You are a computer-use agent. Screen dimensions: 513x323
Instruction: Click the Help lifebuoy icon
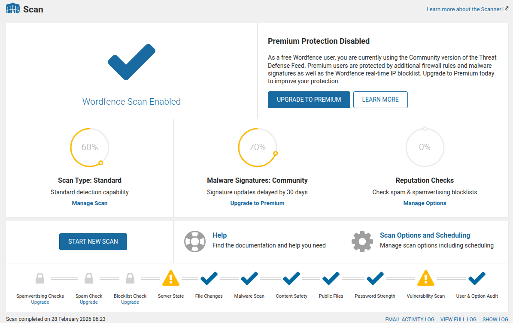(x=194, y=241)
